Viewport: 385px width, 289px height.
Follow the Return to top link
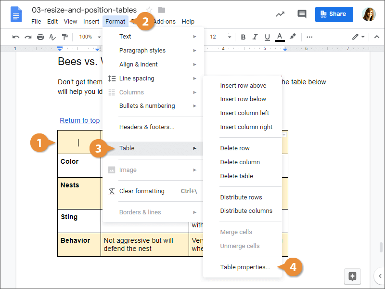[x=79, y=120]
